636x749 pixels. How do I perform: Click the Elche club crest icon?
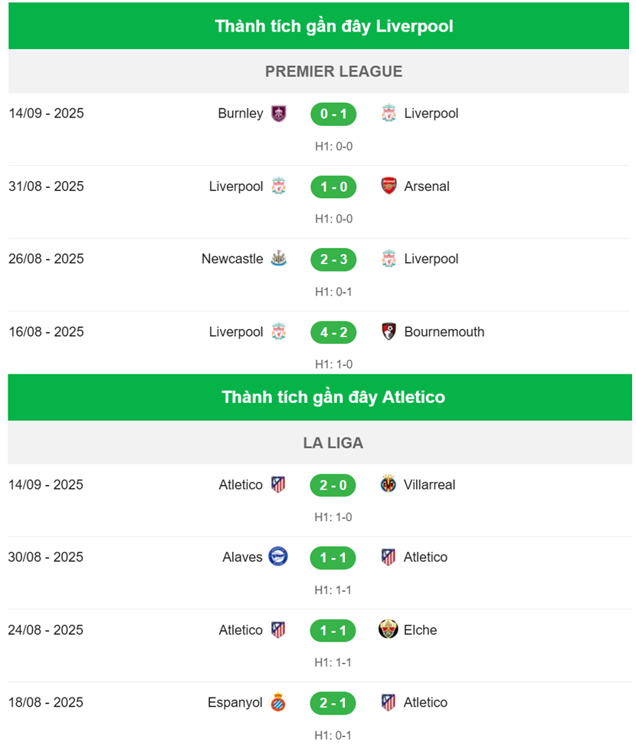388,629
